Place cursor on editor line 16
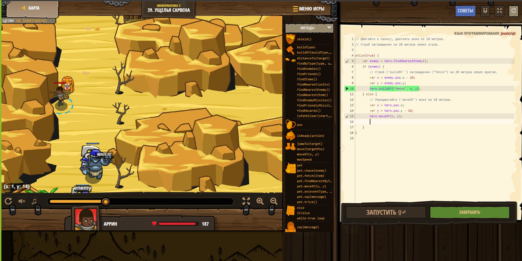The image size is (522, 261). [435, 122]
